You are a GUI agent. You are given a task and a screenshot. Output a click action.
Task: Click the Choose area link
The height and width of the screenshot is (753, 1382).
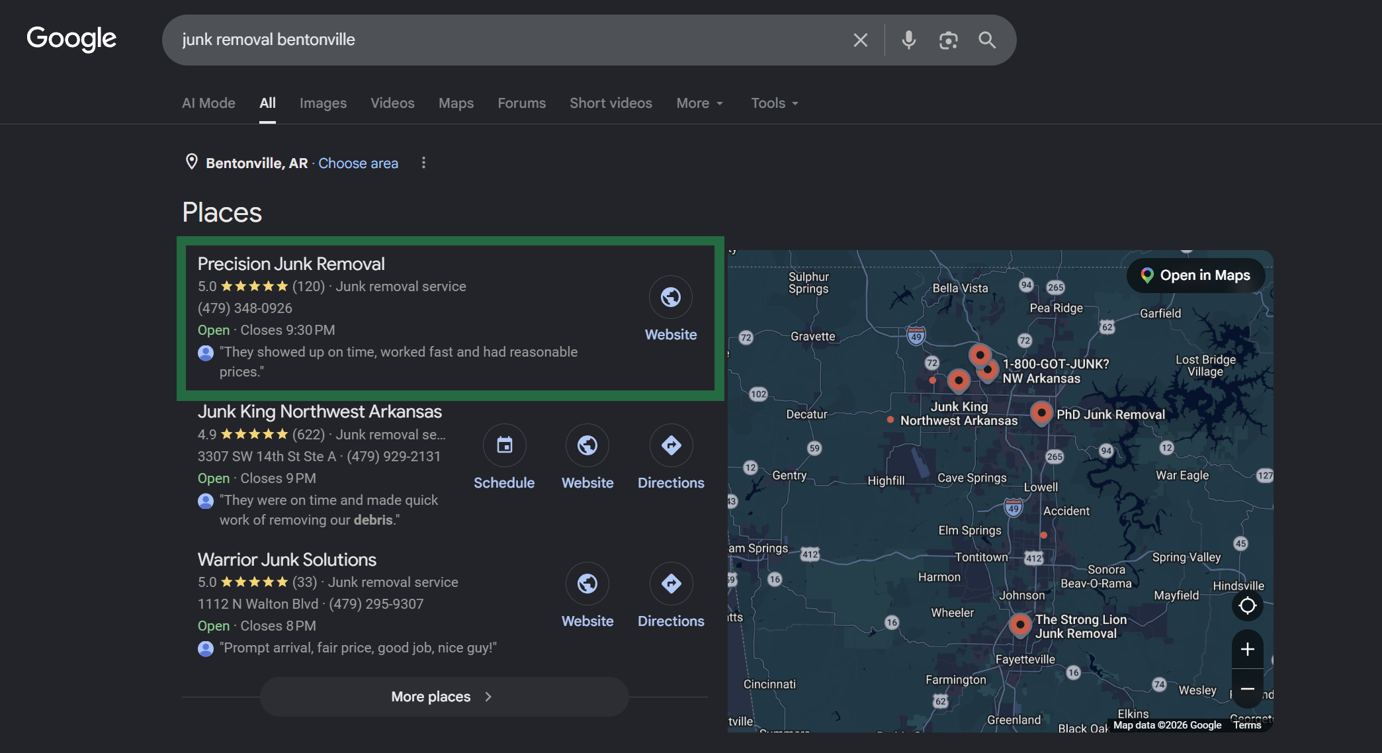[x=358, y=163]
